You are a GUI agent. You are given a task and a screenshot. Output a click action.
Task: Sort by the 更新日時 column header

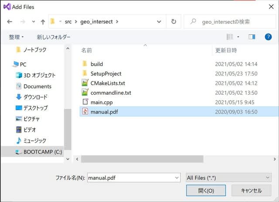[x=226, y=50]
